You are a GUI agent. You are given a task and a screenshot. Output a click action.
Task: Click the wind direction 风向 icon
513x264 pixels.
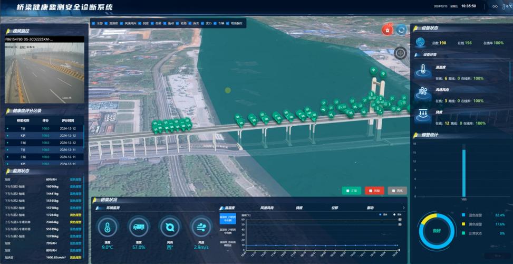click(x=170, y=227)
